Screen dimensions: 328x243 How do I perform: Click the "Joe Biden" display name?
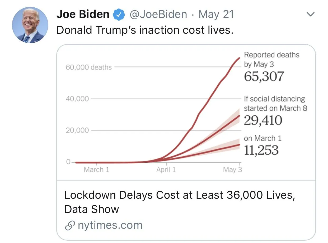click(x=83, y=14)
